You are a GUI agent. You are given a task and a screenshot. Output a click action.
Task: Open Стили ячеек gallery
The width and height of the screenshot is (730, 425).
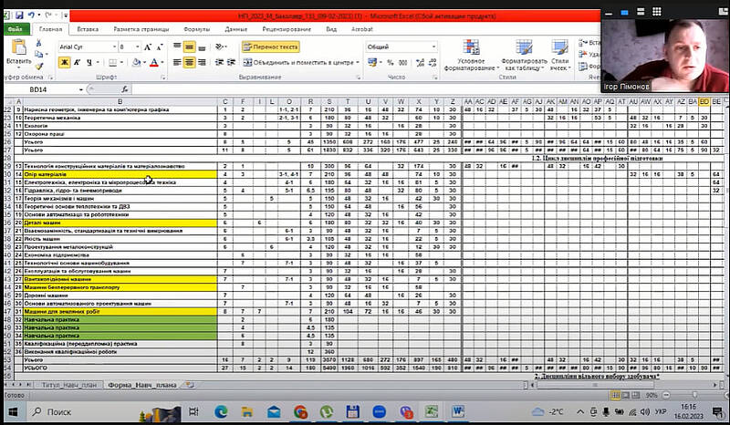coord(559,56)
